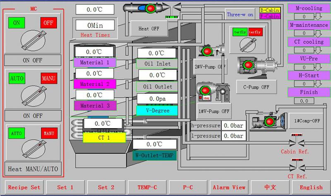This screenshot has height=196, width=331.
Task: Click the Heat Times 0Min field
Action: 95,25
